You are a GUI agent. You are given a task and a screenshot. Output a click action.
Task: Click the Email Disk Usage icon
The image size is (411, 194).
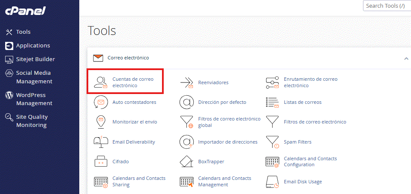tap(272, 182)
